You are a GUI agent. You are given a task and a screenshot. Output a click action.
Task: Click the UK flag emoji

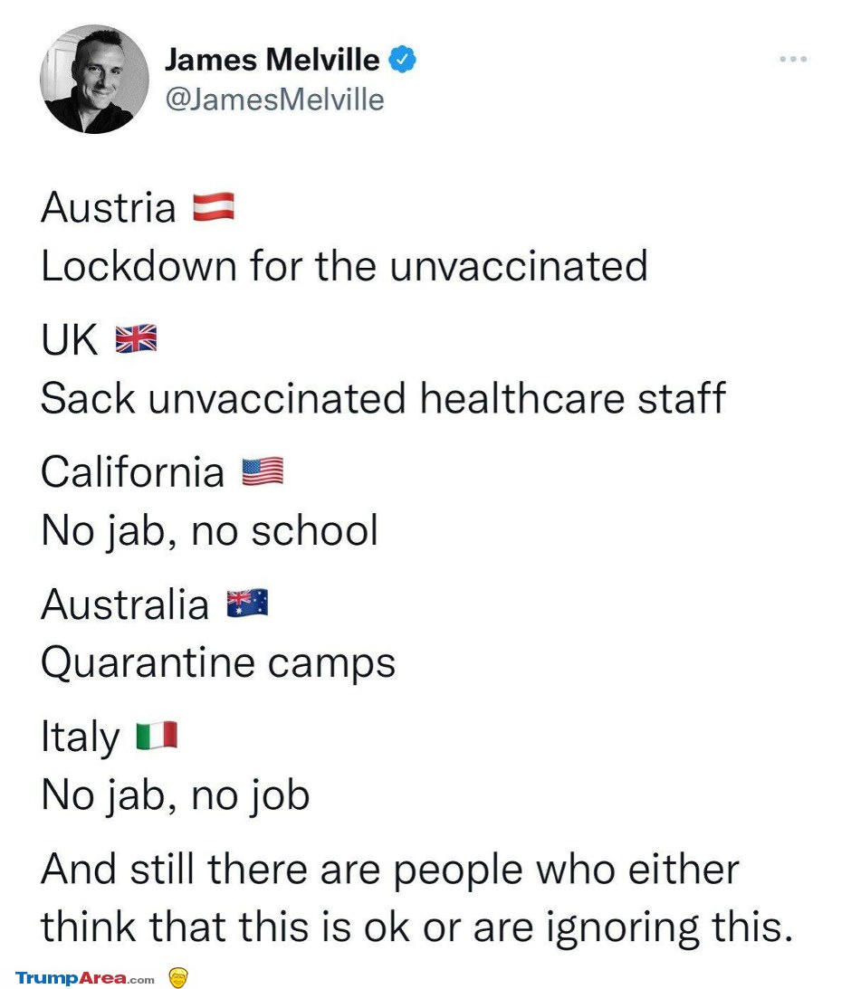(x=137, y=338)
